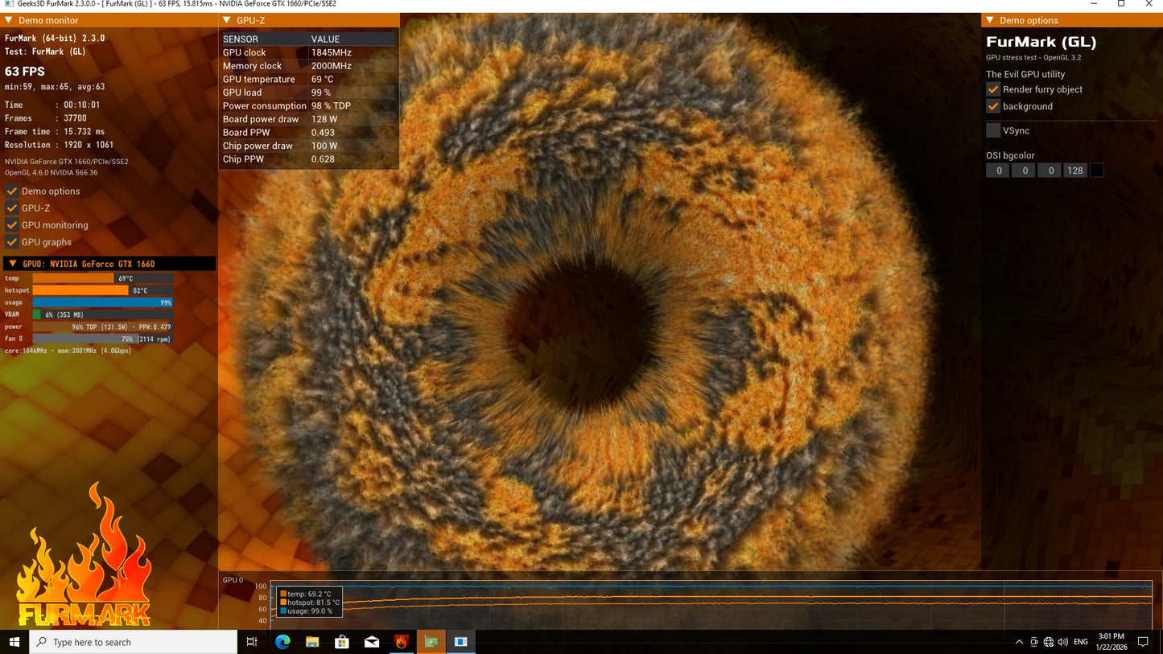Click the Board PPW value 0.493

[324, 133]
